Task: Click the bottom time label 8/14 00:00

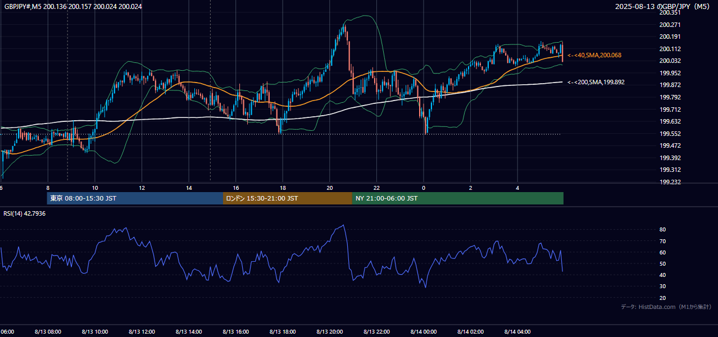Action: coord(424,332)
